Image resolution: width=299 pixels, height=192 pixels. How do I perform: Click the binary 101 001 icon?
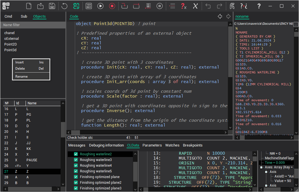point(88,6)
